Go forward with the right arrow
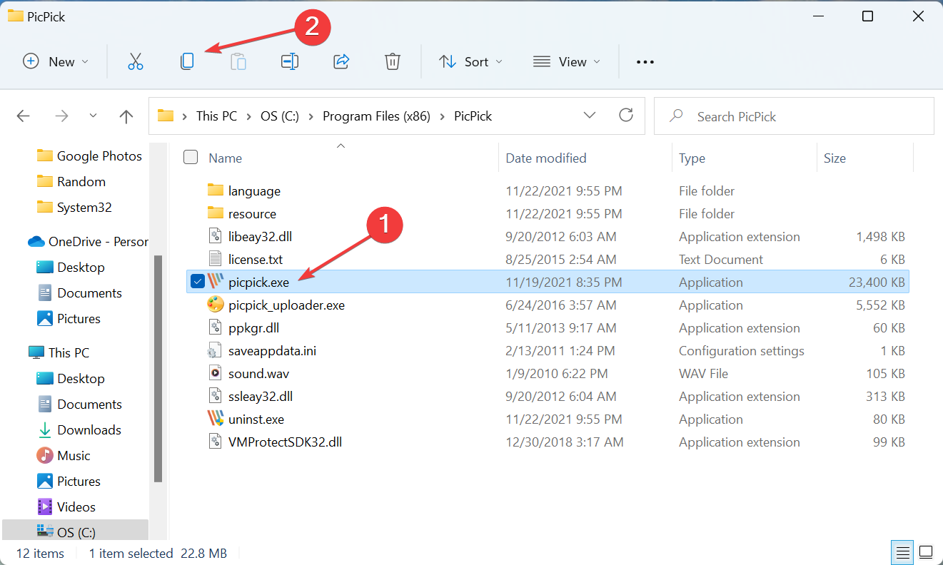943x565 pixels. click(61, 116)
